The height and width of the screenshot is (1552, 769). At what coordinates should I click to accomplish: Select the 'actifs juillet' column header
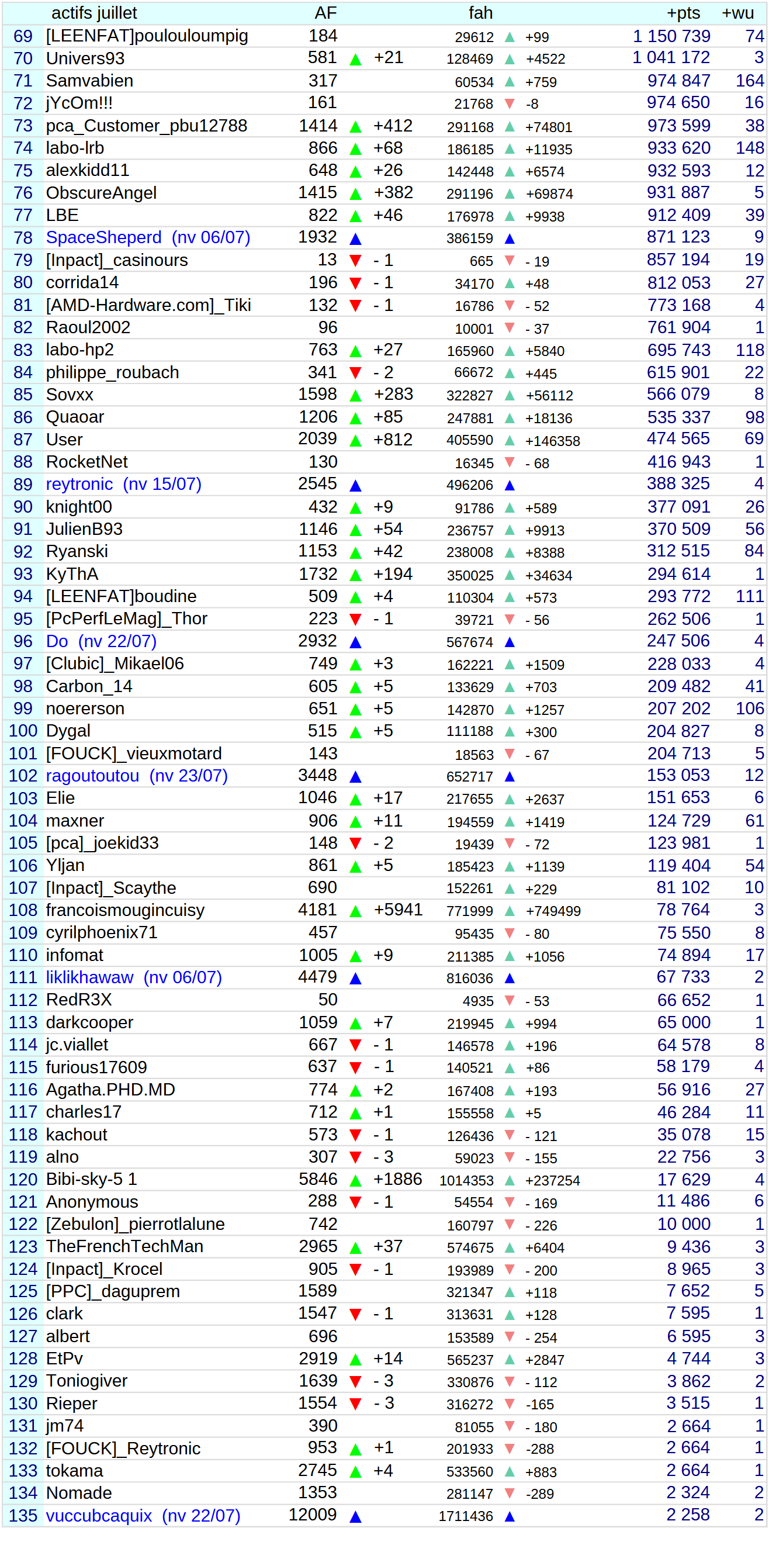click(x=94, y=13)
